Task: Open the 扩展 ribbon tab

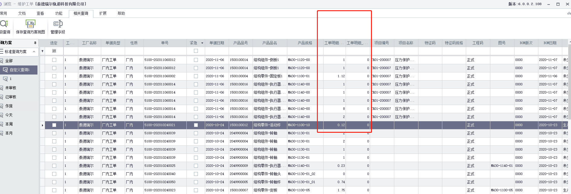Action: point(103,13)
